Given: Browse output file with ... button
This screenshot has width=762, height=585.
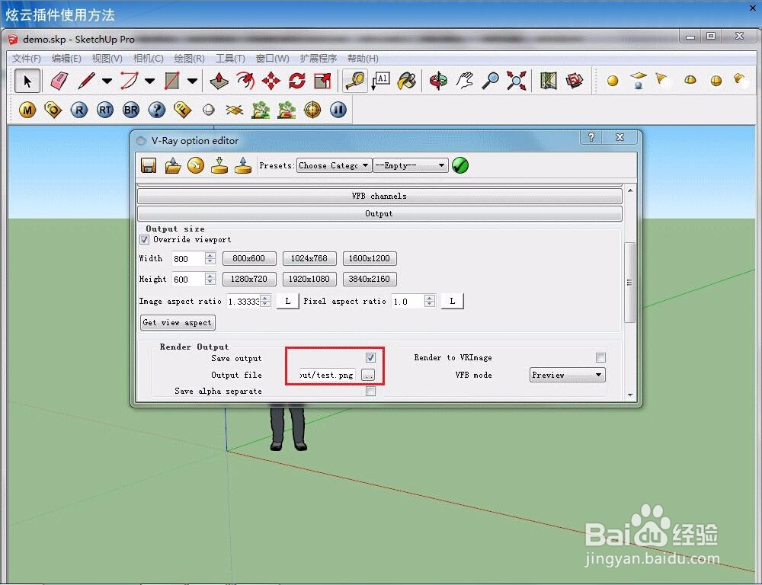Looking at the screenshot, I should click(368, 375).
